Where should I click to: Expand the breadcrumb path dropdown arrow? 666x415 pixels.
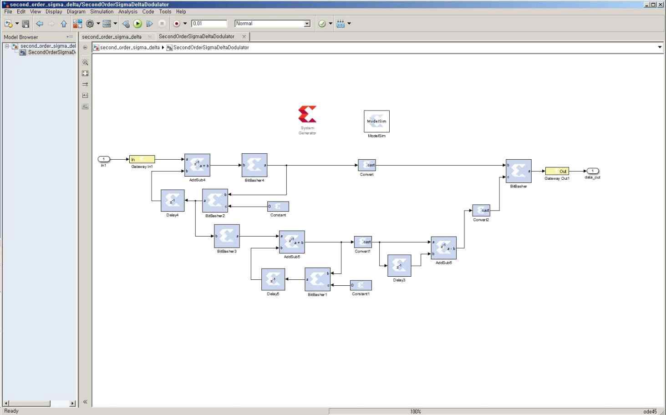(660, 47)
